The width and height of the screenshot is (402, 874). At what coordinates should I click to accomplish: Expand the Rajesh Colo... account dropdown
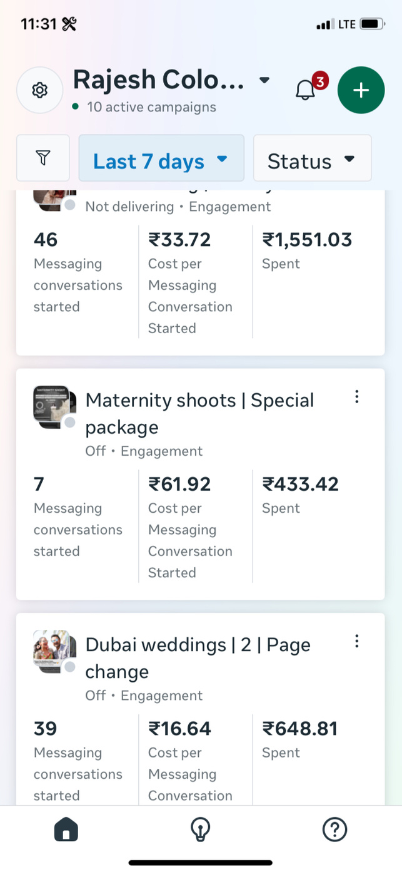coord(264,80)
